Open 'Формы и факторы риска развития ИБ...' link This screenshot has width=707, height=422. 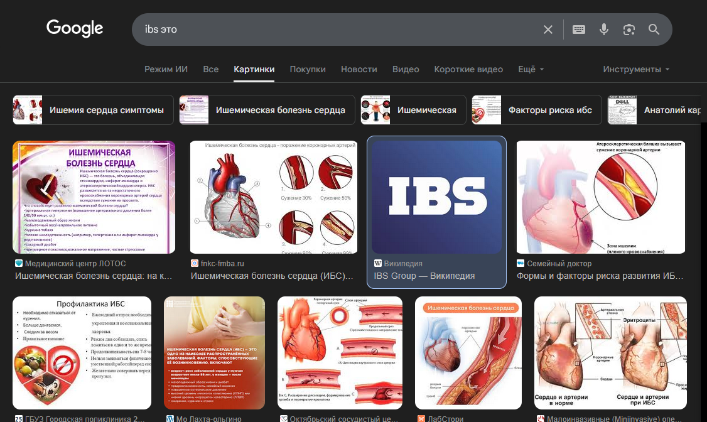pos(600,276)
